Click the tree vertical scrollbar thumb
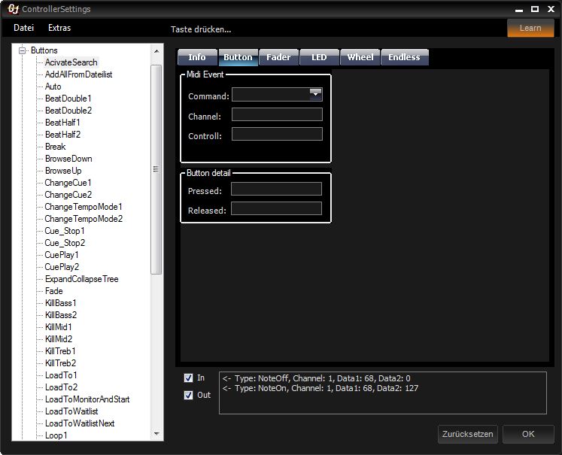Screen dimensions: 562x455 point(156,169)
